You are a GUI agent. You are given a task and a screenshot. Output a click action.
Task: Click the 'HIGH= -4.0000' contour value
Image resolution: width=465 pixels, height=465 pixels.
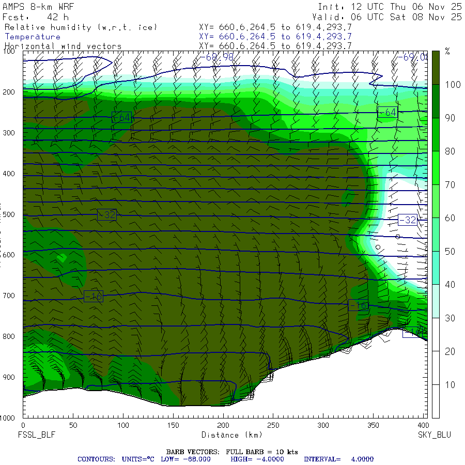257,459
